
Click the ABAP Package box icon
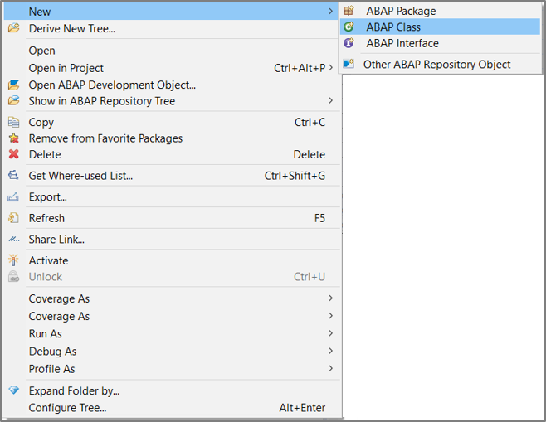click(349, 11)
